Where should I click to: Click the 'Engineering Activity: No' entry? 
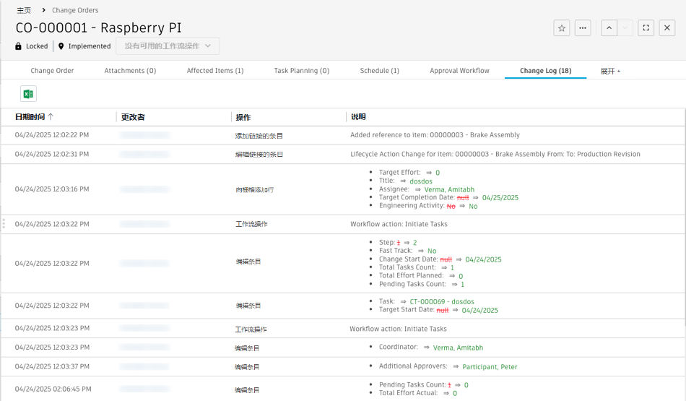(x=428, y=206)
